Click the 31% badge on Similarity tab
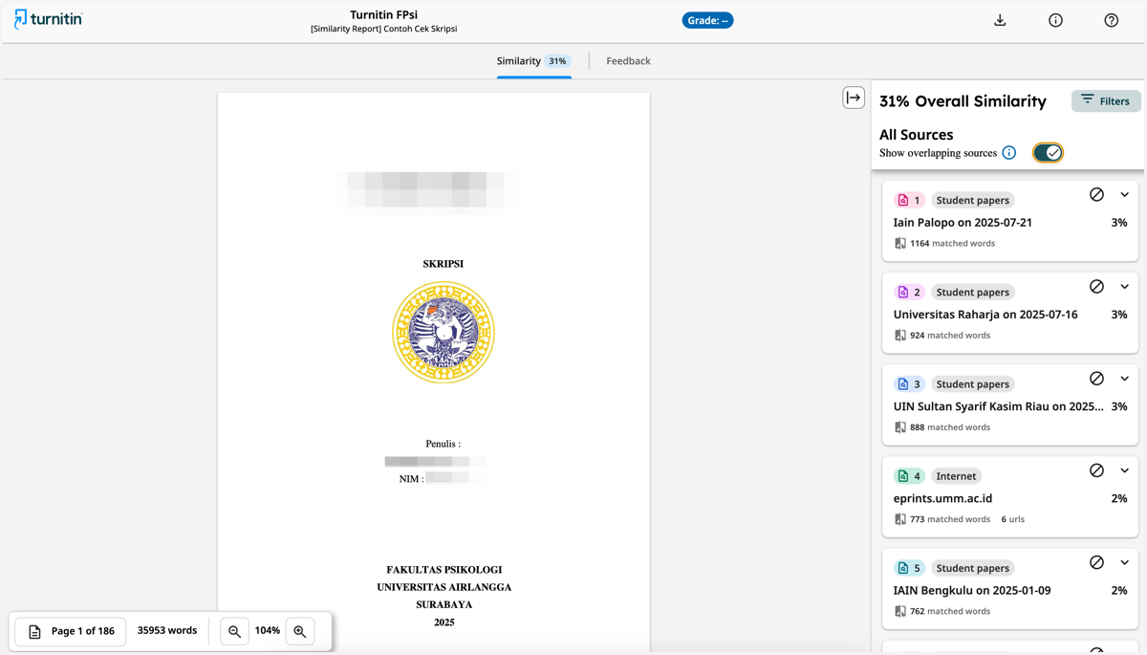This screenshot has width=1147, height=655. 557,61
